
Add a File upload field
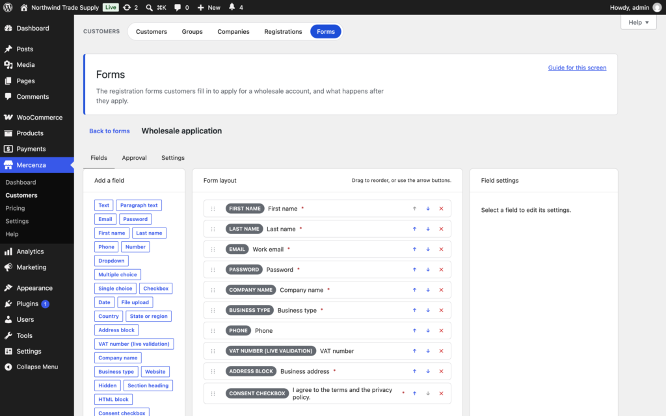(x=135, y=302)
